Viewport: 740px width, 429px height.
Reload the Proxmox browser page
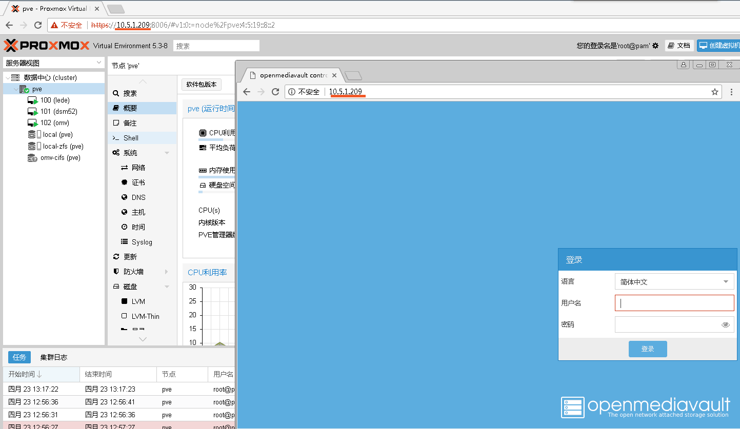[37, 25]
